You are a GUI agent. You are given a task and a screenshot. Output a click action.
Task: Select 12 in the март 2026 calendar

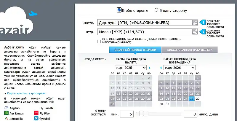(180, 88)
